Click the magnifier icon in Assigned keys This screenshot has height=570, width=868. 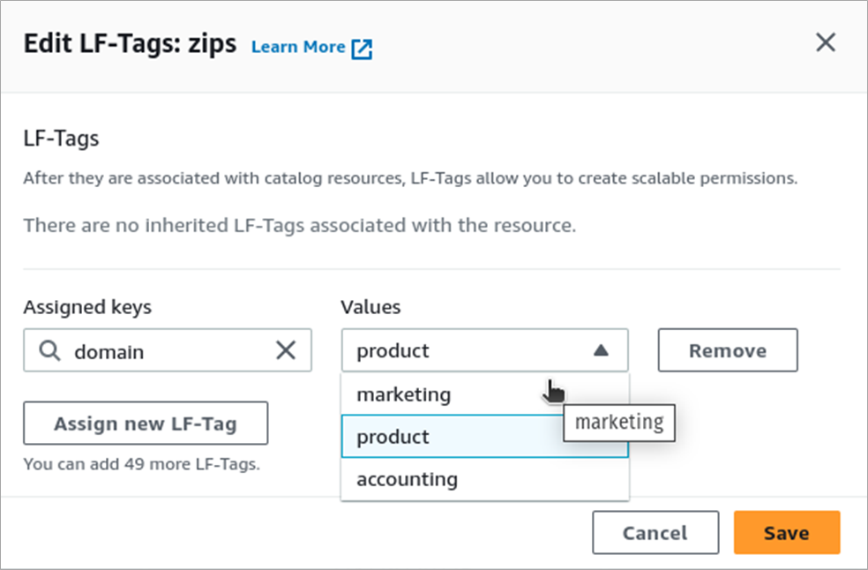coord(51,351)
